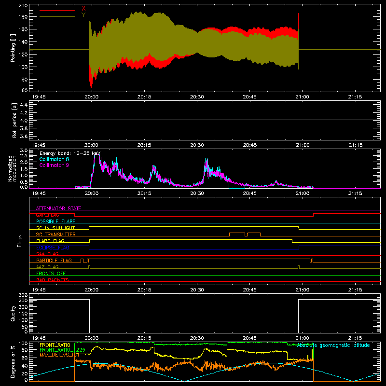Select the PARTICLE_FLAG label
The width and height of the screenshot is (386, 386).
point(54,260)
